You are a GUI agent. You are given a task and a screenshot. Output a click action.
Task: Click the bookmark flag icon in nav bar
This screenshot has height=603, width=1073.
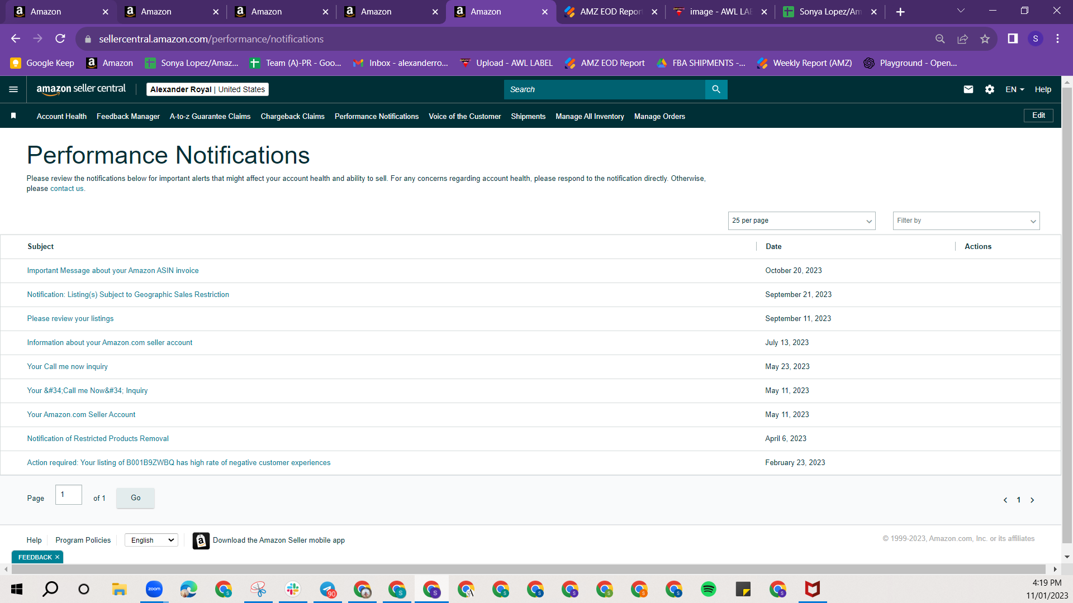[x=13, y=116]
